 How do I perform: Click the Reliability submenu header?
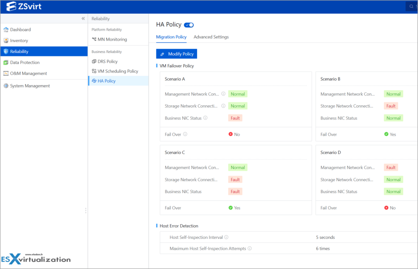click(x=101, y=19)
